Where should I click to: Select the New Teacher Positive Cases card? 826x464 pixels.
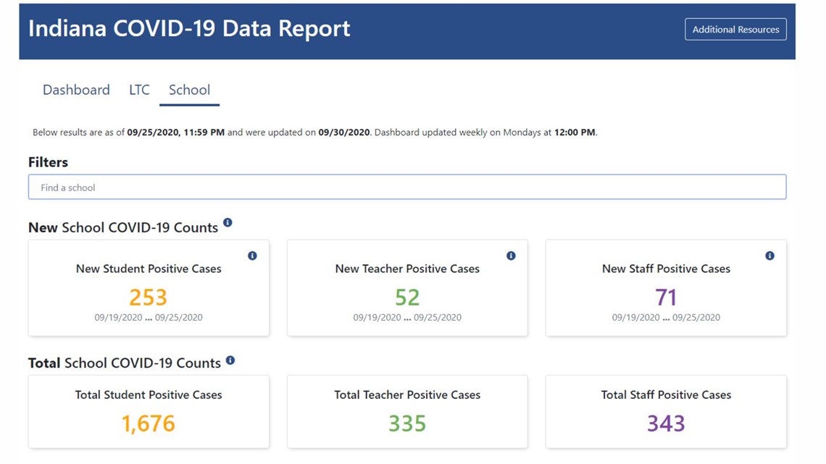tap(407, 287)
